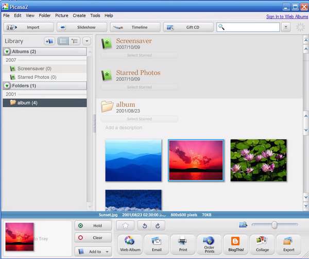Switch library to flat list view
The image size is (309, 259).
(x=63, y=41)
